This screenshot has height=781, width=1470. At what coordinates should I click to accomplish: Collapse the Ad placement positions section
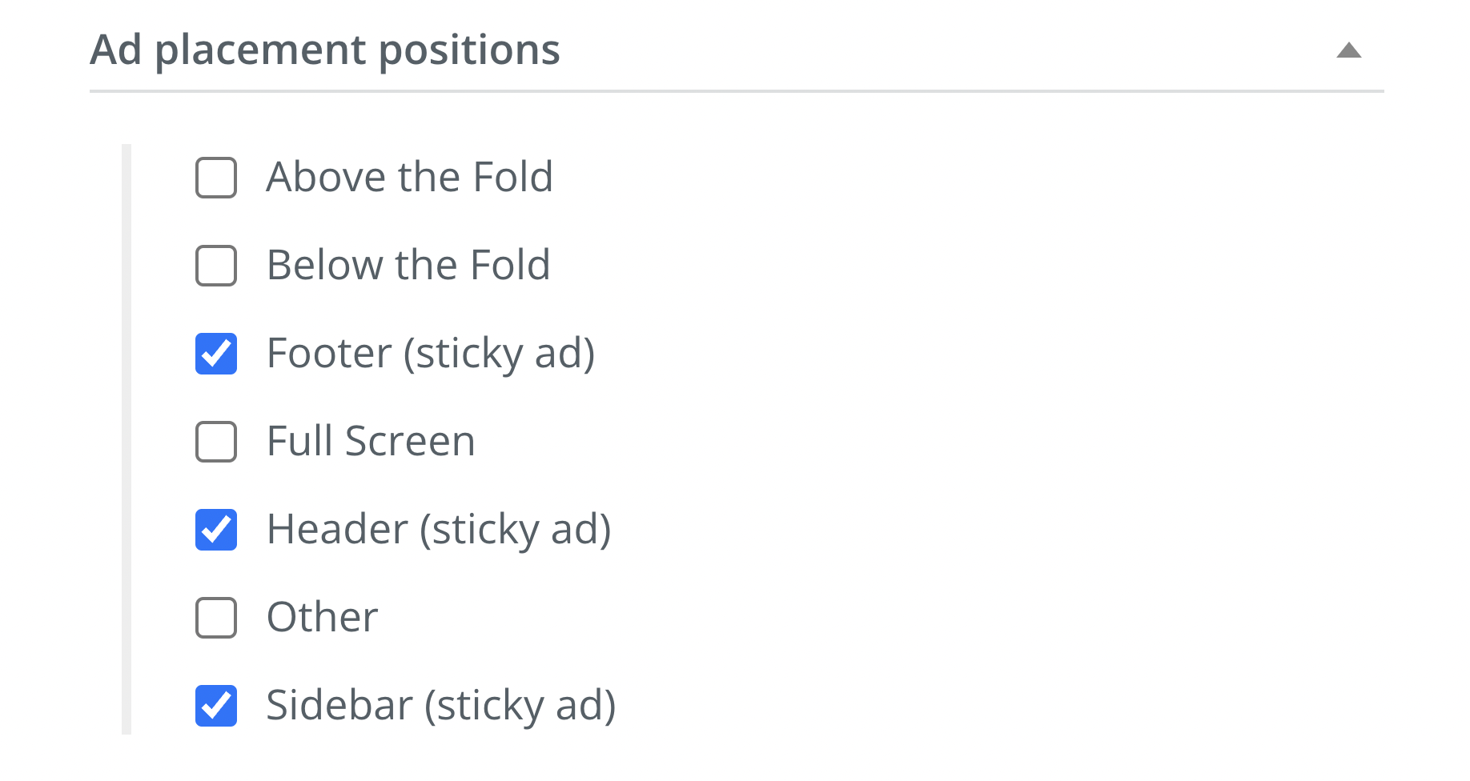pos(1351,50)
